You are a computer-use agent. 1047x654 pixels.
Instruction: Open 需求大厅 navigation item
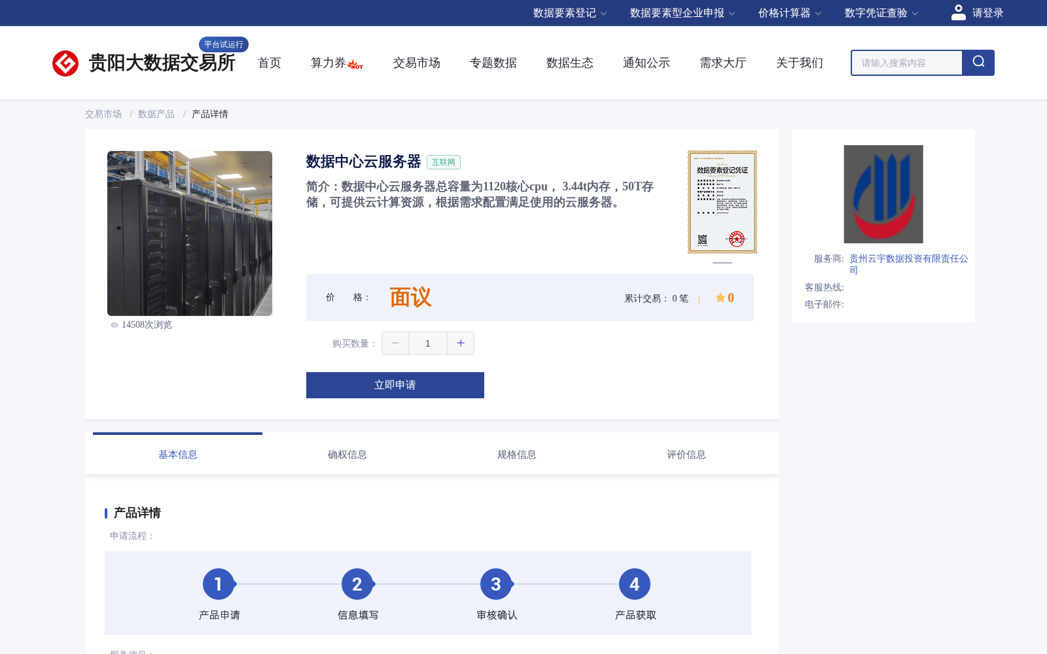tap(723, 63)
